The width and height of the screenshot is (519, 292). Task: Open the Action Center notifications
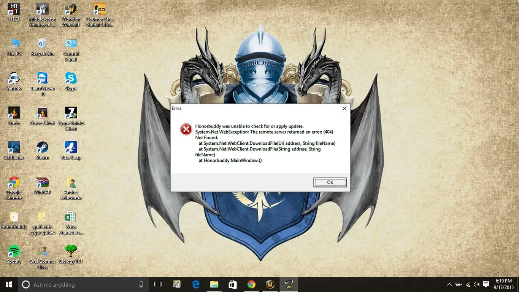[x=486, y=284]
